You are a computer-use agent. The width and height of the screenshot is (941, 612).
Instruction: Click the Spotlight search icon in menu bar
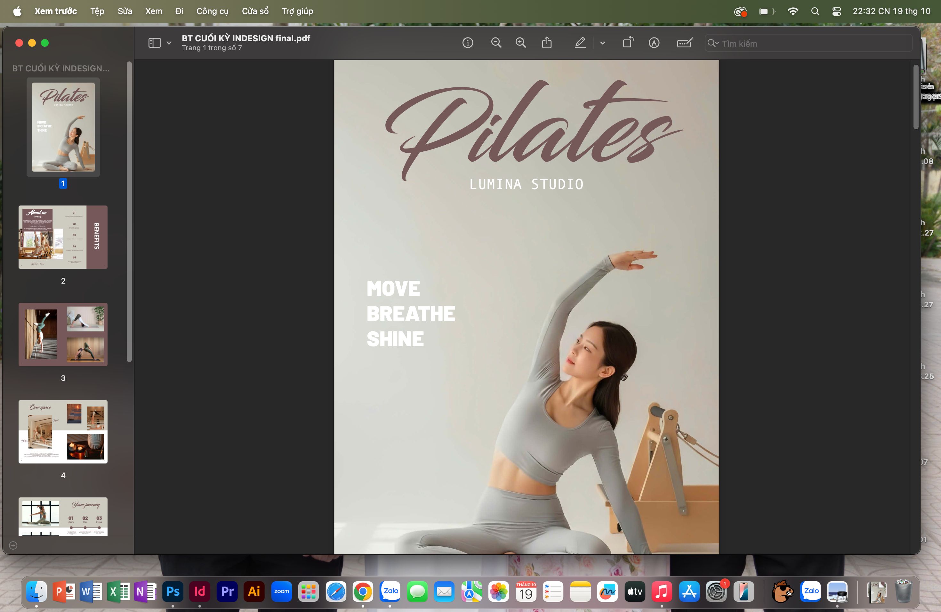pyautogui.click(x=815, y=11)
